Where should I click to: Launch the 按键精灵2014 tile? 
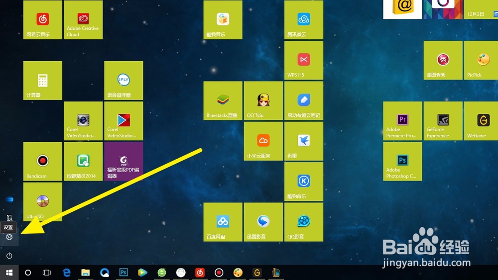tap(83, 162)
